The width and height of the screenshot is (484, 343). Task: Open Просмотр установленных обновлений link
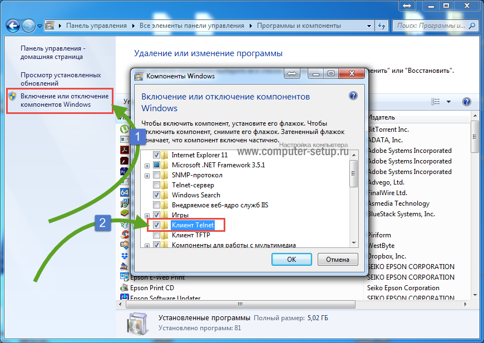[x=61, y=79]
